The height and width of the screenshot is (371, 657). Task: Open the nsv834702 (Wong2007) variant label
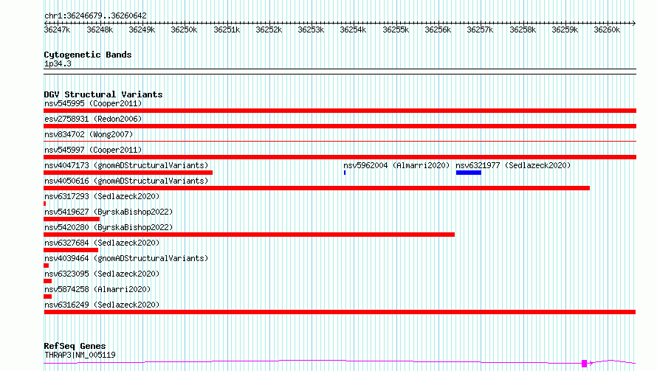[x=89, y=134]
